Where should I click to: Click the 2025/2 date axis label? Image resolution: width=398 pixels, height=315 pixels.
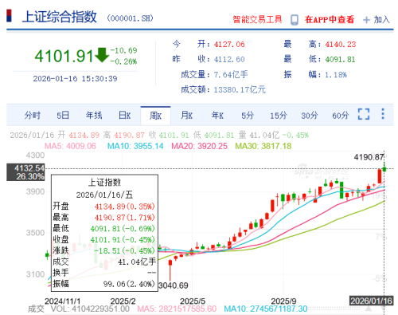point(123,301)
